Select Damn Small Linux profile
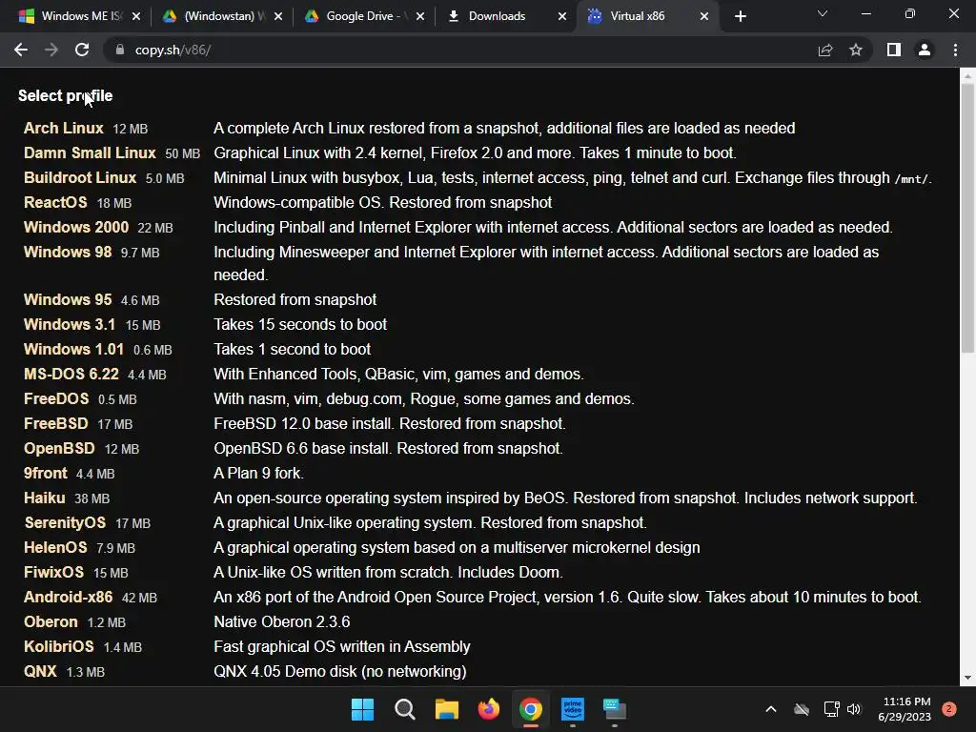This screenshot has width=976, height=732. 90,153
